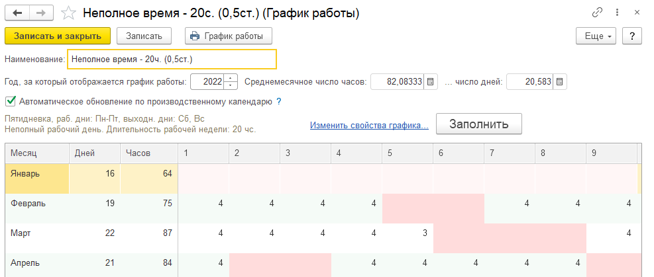This screenshot has width=654, height=277.
Task: Click Записать и закрыть button
Action: tap(57, 36)
